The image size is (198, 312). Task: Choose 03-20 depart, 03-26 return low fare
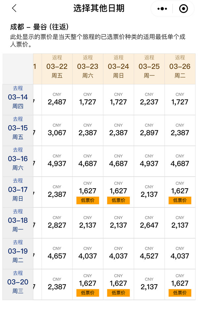180,285
